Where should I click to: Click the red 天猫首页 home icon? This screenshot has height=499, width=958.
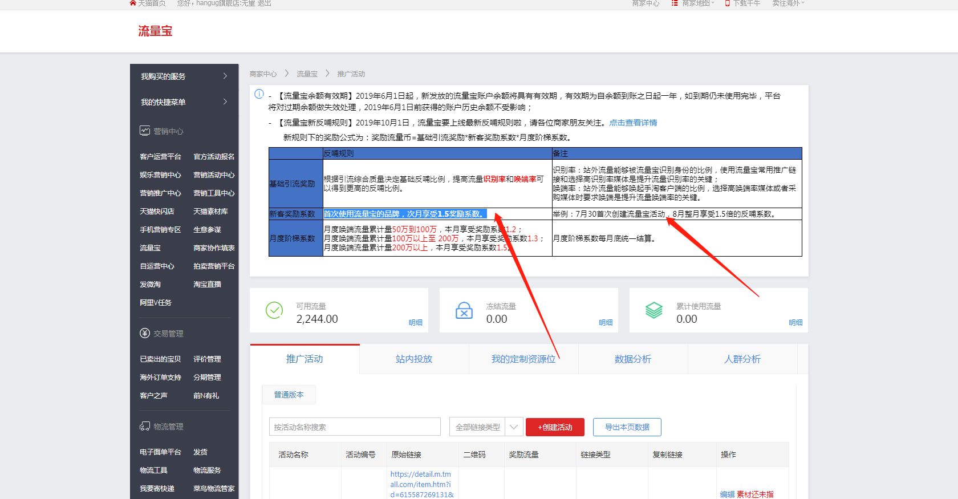pyautogui.click(x=133, y=3)
